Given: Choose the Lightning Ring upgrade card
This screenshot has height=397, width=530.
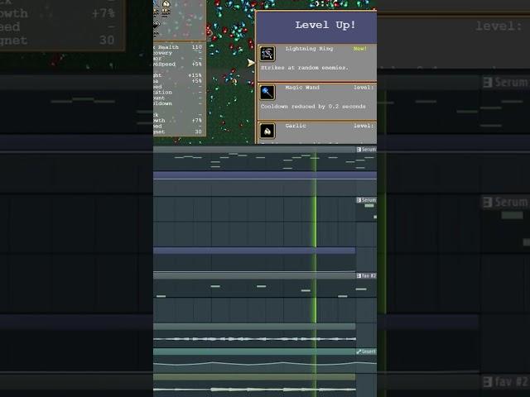Looking at the screenshot, I should [317, 63].
